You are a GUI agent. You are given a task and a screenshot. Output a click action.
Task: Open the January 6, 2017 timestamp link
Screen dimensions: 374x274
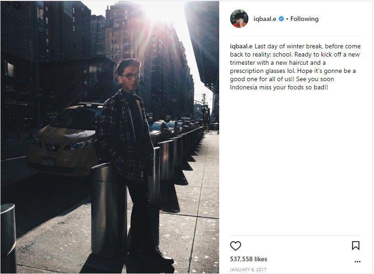click(248, 269)
